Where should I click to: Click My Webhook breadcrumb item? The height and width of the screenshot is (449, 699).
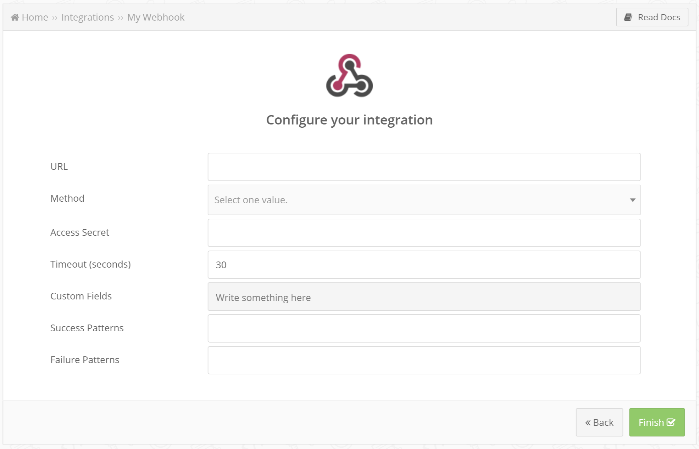coord(156,17)
